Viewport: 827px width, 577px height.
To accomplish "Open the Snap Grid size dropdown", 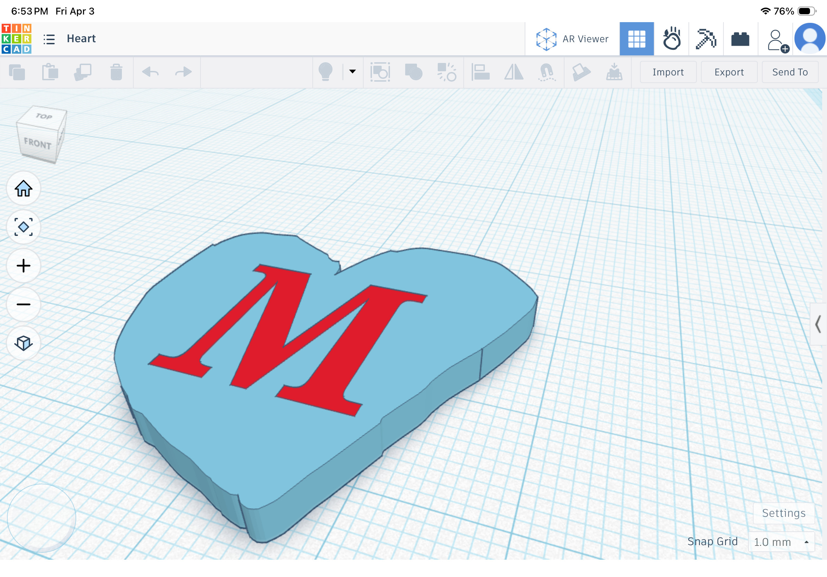I will (x=782, y=542).
